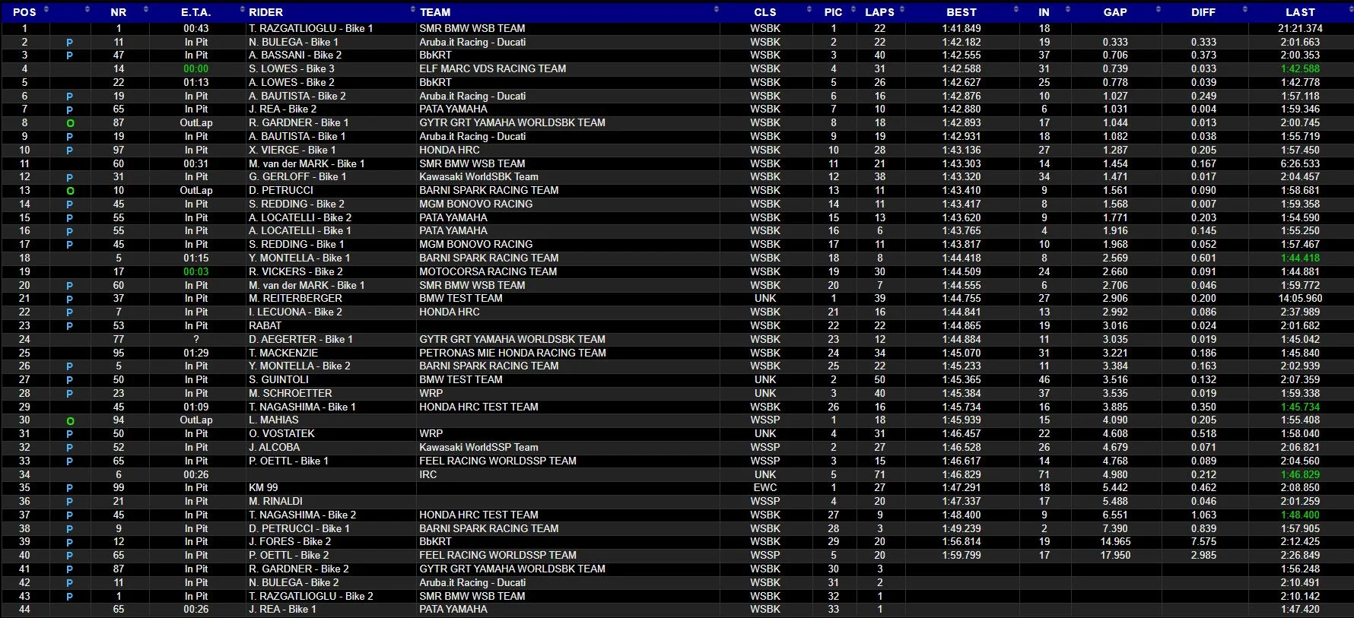Click the P icon in the KM 99 row
The width and height of the screenshot is (1354, 618).
point(70,488)
